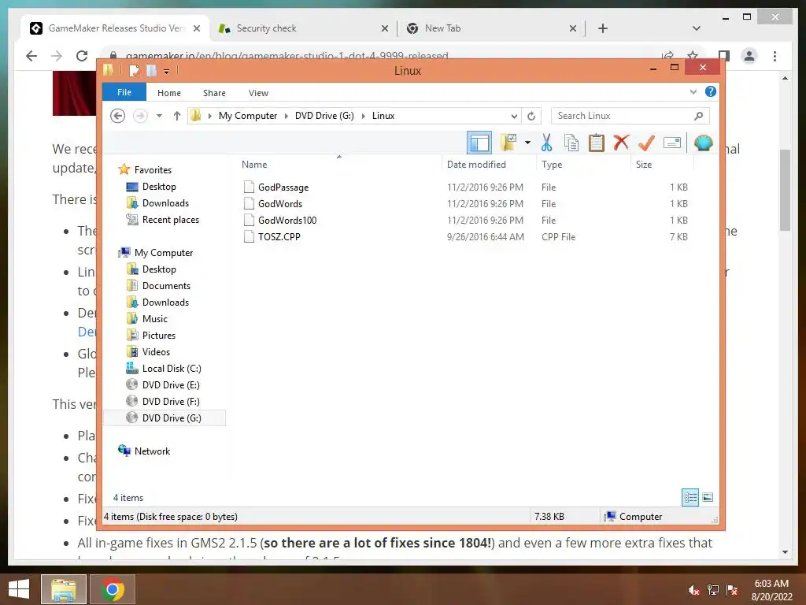
Task: Click Explorer's forward navigation arrow
Action: pyautogui.click(x=140, y=116)
